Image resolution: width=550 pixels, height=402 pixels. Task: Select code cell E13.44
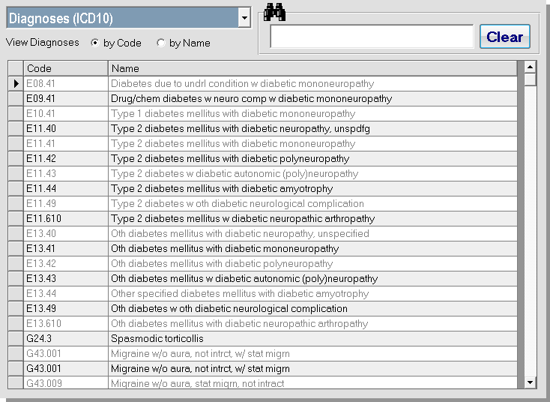click(x=66, y=293)
